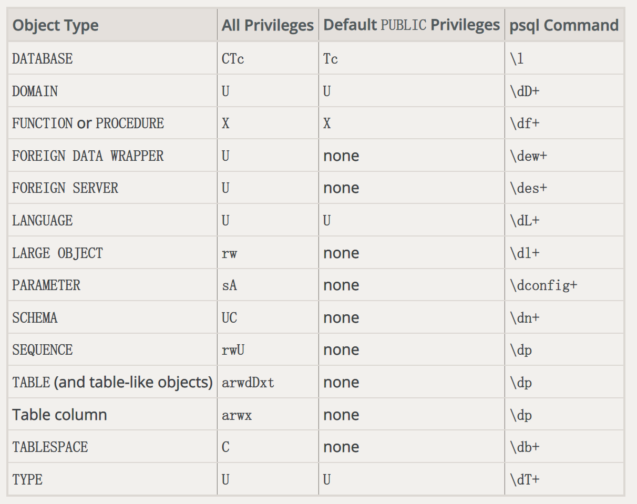Click the Table column row label
The image size is (637, 504).
(59, 415)
